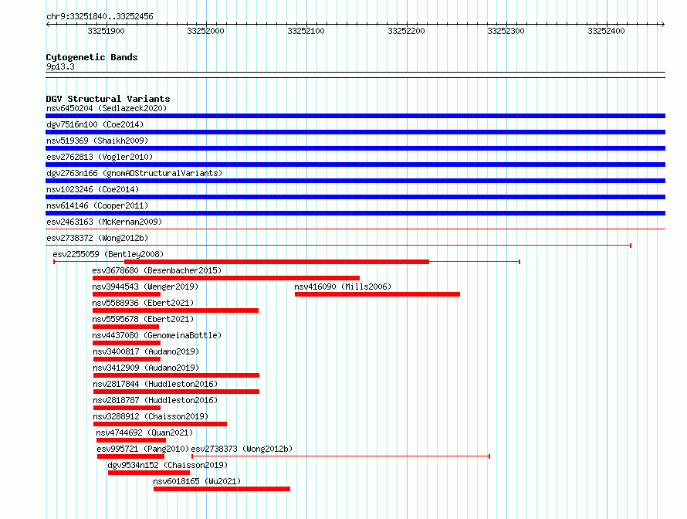Open esv2463163 (McKernan2009) variant label
687x519 pixels.
pos(104,222)
